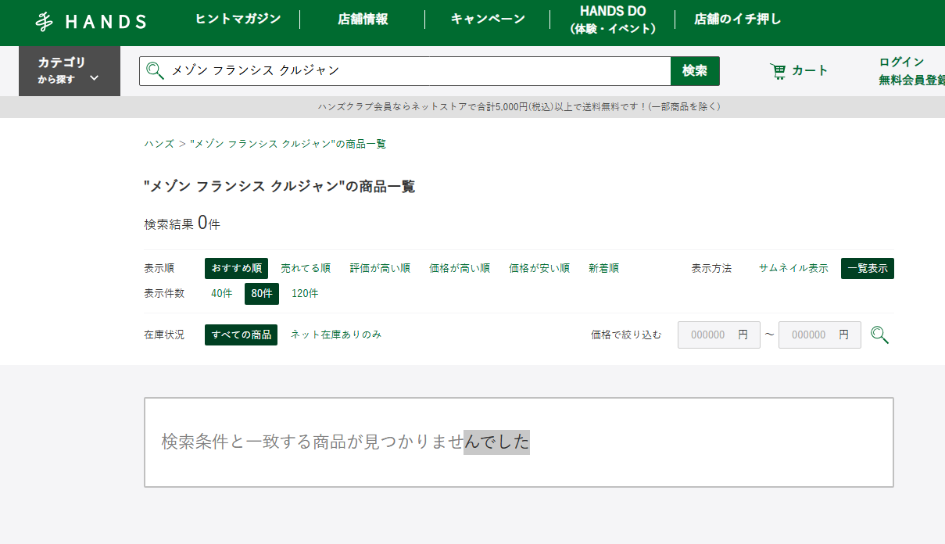Click the no-results message 検索条件と一致する商品が見つかりませんでした

pyautogui.click(x=345, y=442)
